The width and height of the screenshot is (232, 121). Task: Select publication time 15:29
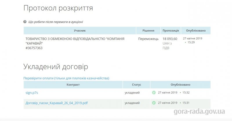click(x=191, y=42)
